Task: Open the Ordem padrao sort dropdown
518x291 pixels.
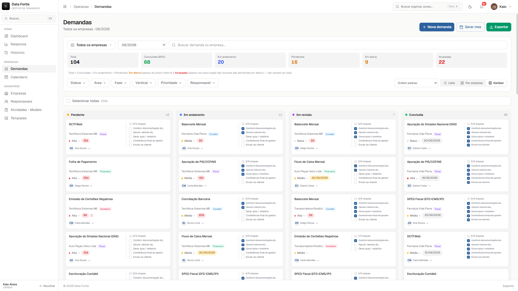Action: pyautogui.click(x=416, y=83)
